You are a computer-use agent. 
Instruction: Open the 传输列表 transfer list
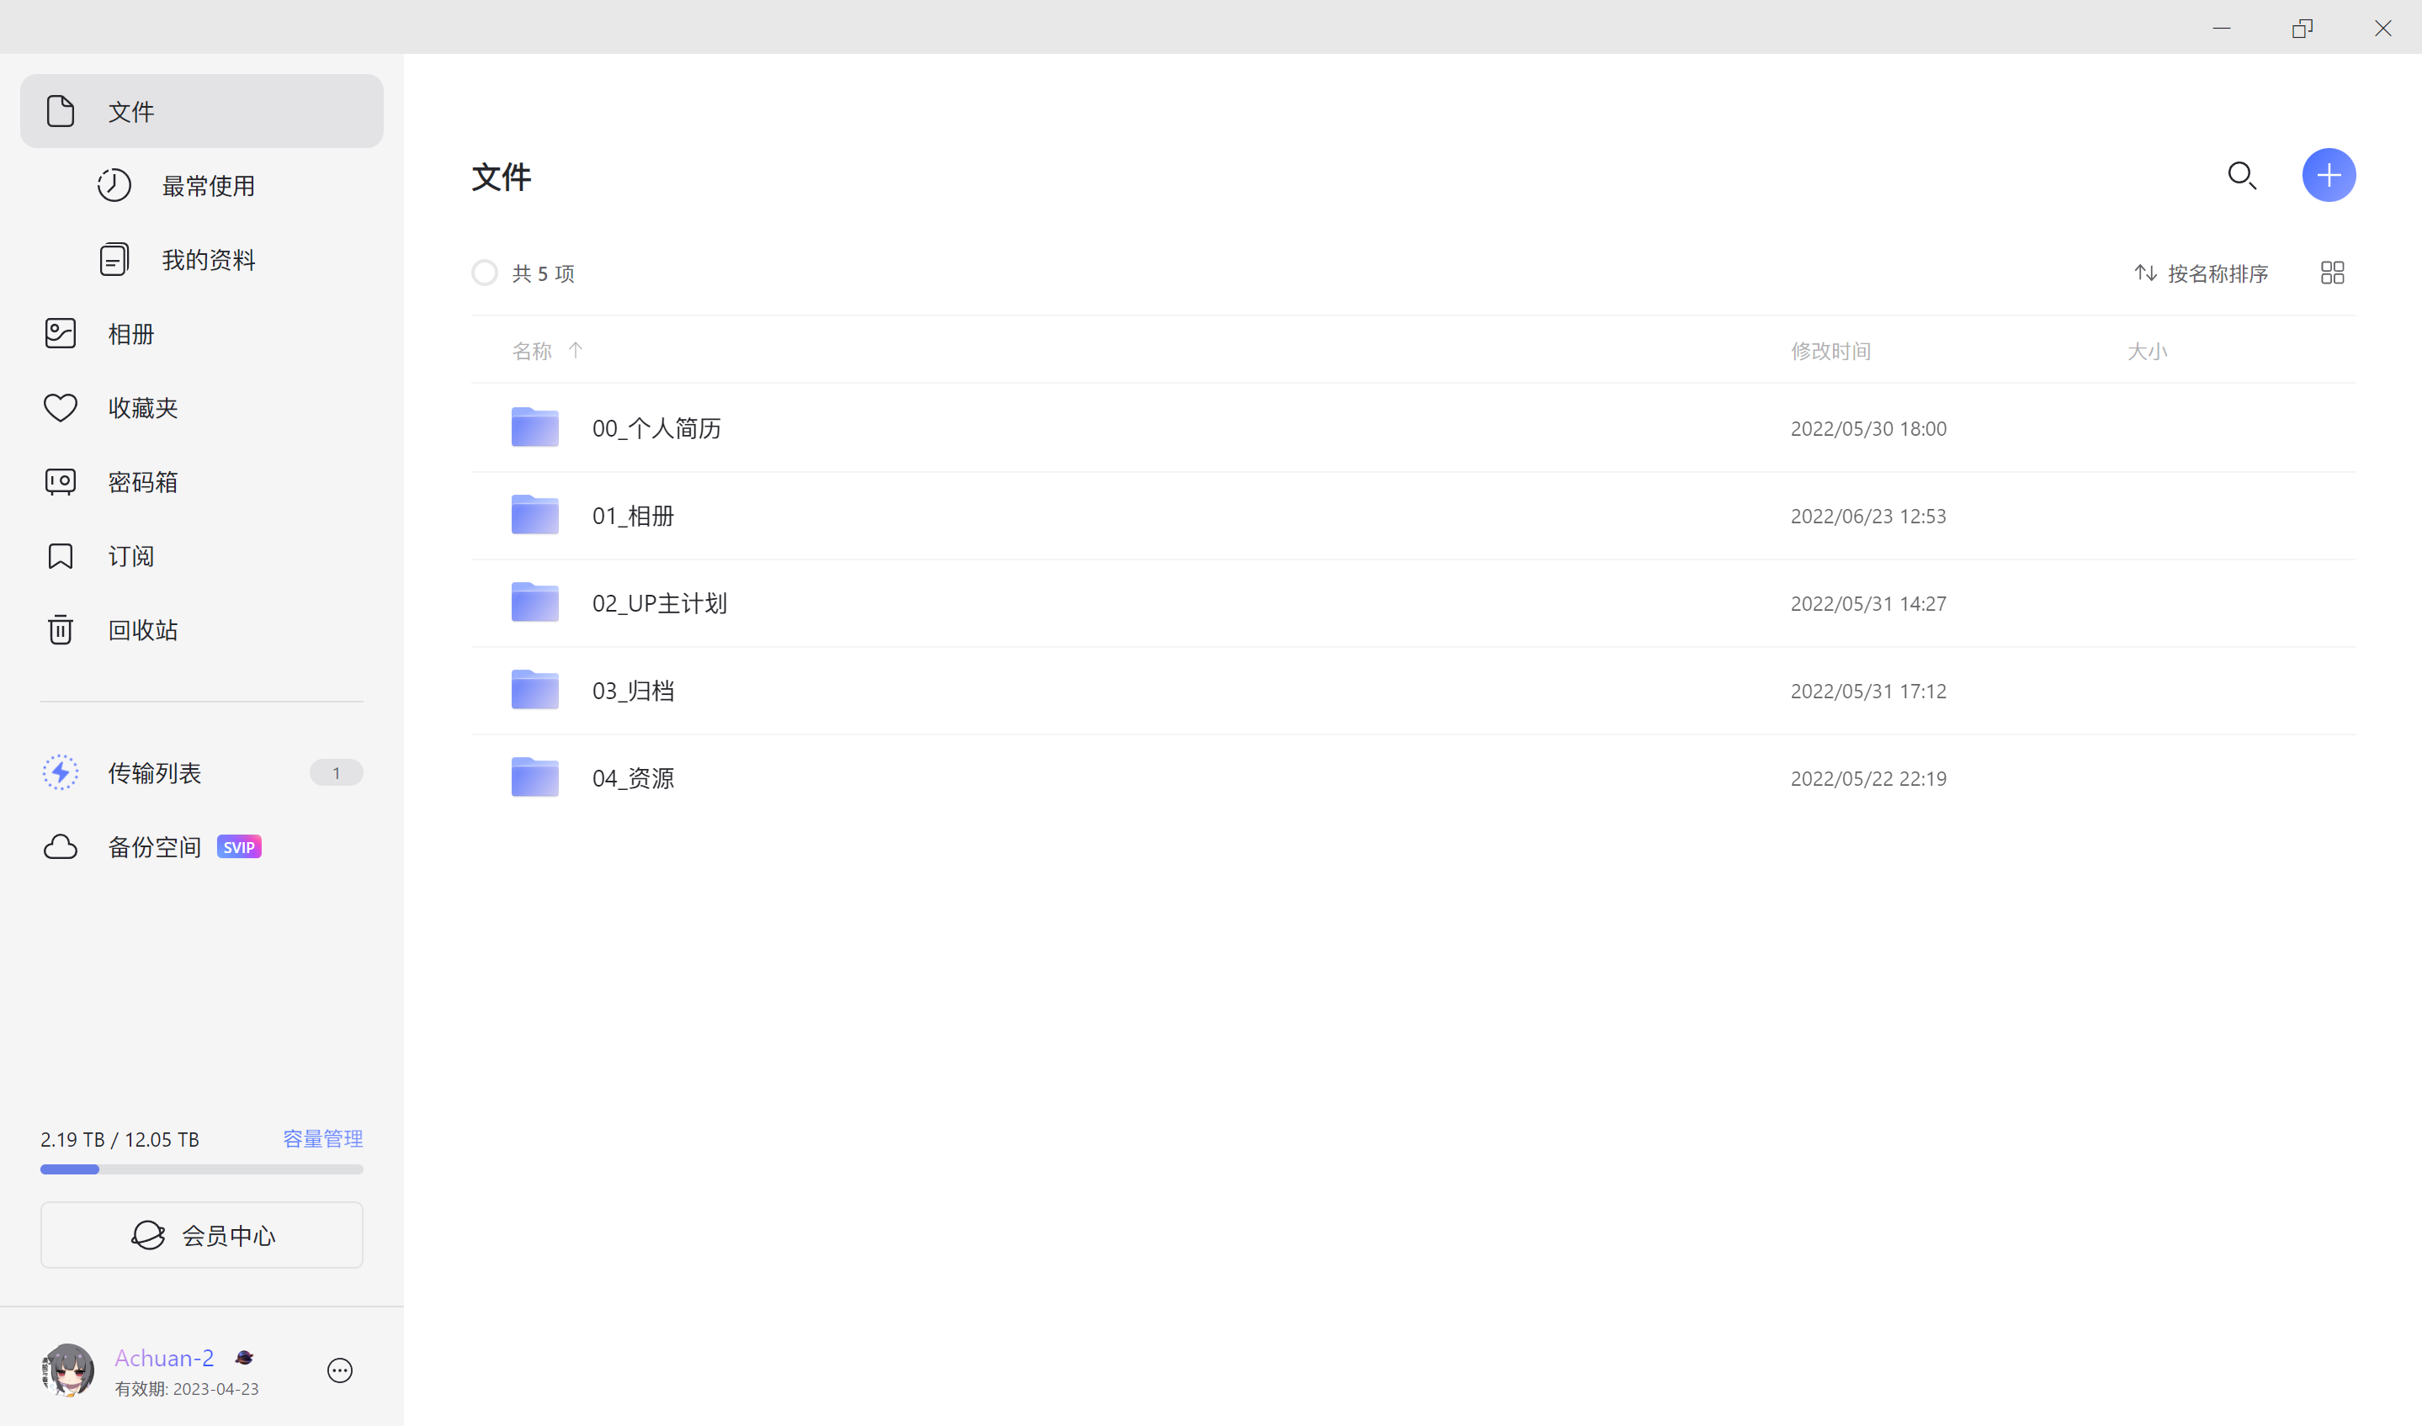click(154, 772)
